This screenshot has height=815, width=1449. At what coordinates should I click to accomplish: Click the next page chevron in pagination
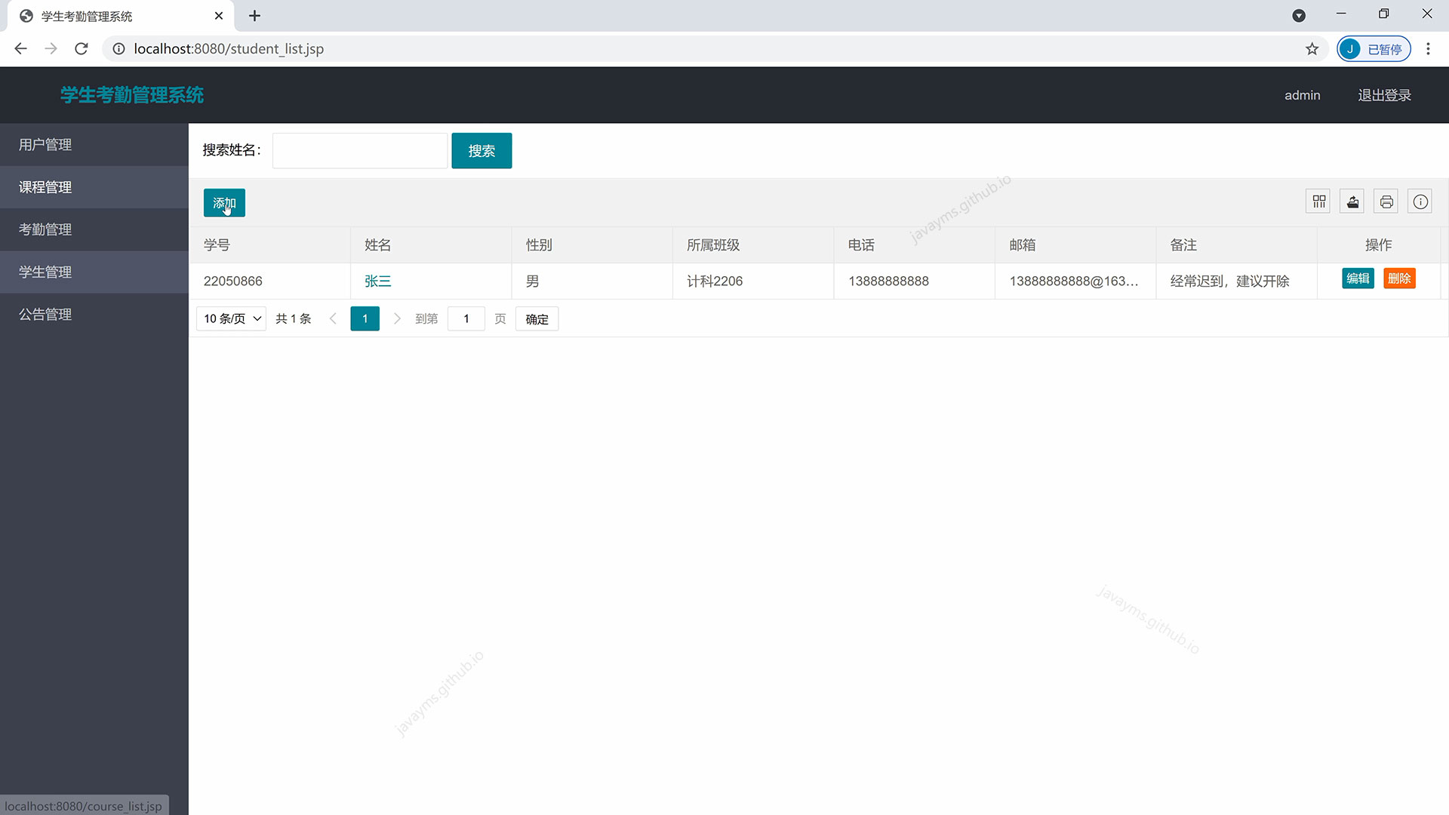click(398, 318)
